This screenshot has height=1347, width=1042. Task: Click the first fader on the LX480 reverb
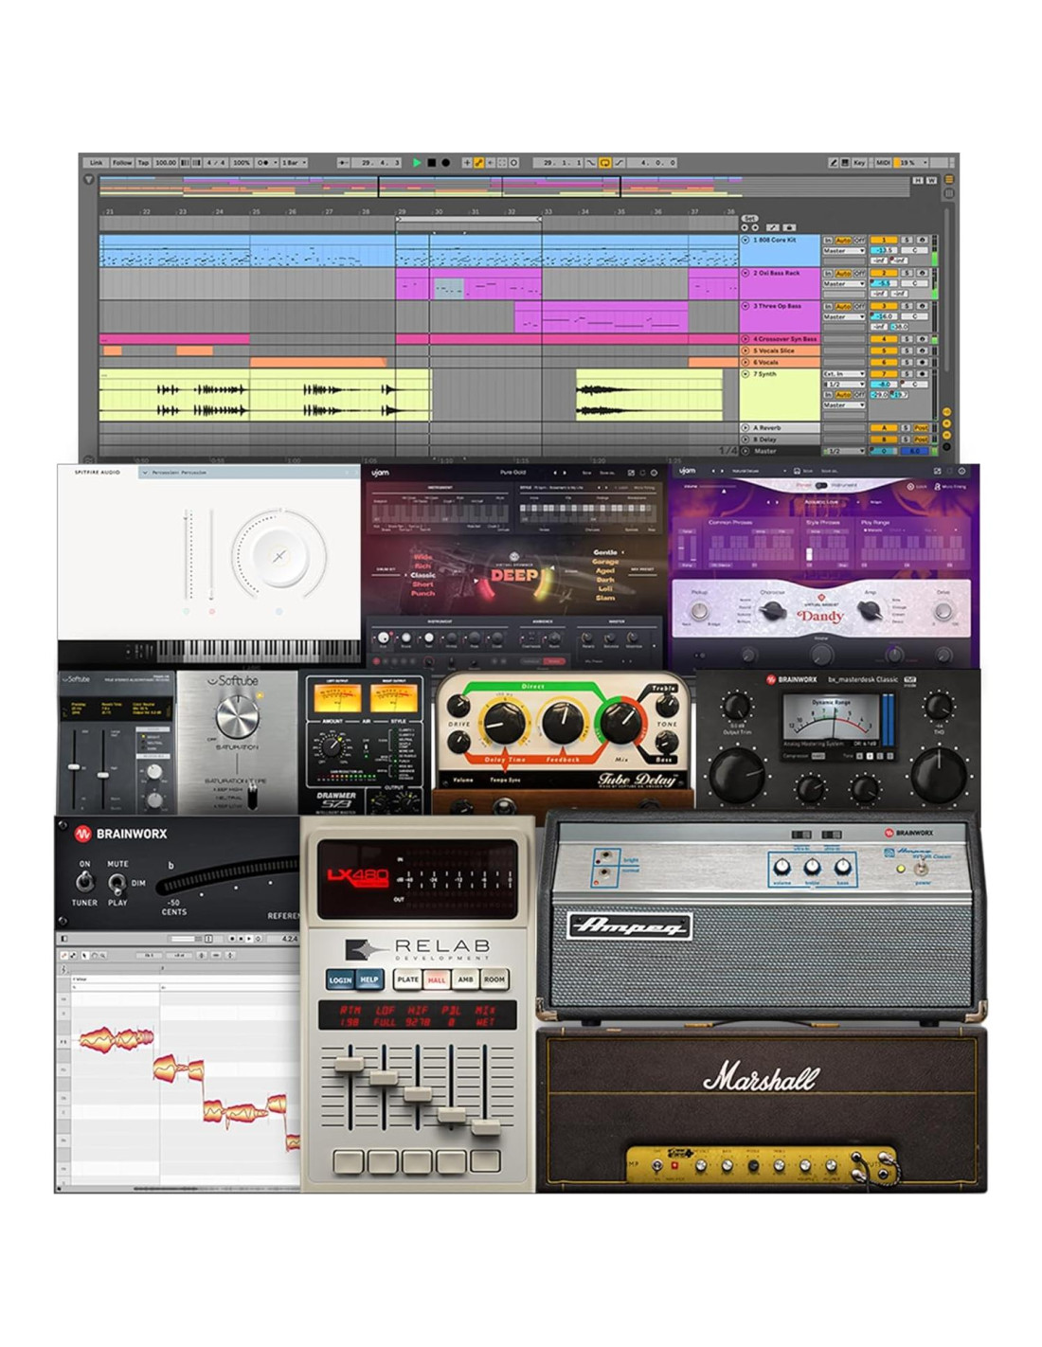(x=349, y=1065)
